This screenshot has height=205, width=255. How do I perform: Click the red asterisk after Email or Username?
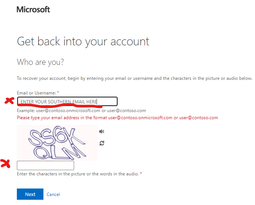[58, 93]
